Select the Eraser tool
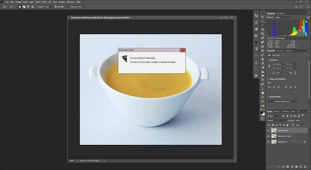311x170 pixels. tap(262, 63)
